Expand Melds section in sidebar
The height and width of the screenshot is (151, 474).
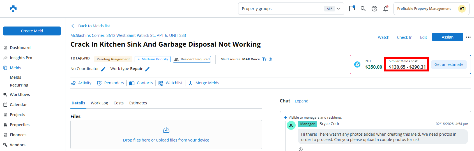click(x=15, y=68)
